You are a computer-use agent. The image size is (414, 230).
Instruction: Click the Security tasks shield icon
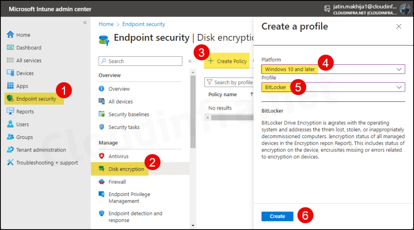point(101,127)
